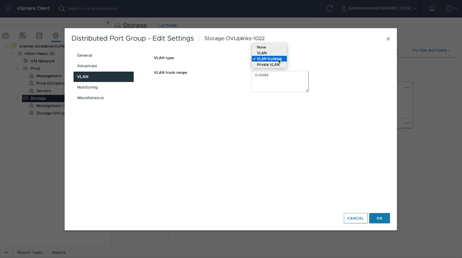Click the refresh icon in top bar
462x258 pixels.
coord(330,8)
